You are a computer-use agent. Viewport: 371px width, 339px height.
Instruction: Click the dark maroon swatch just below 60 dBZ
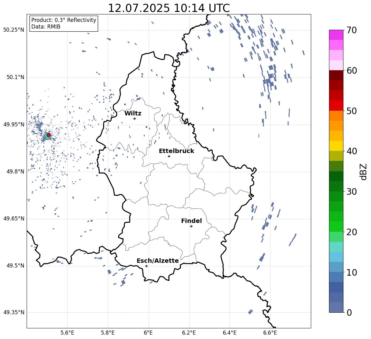pyautogui.click(x=336, y=76)
